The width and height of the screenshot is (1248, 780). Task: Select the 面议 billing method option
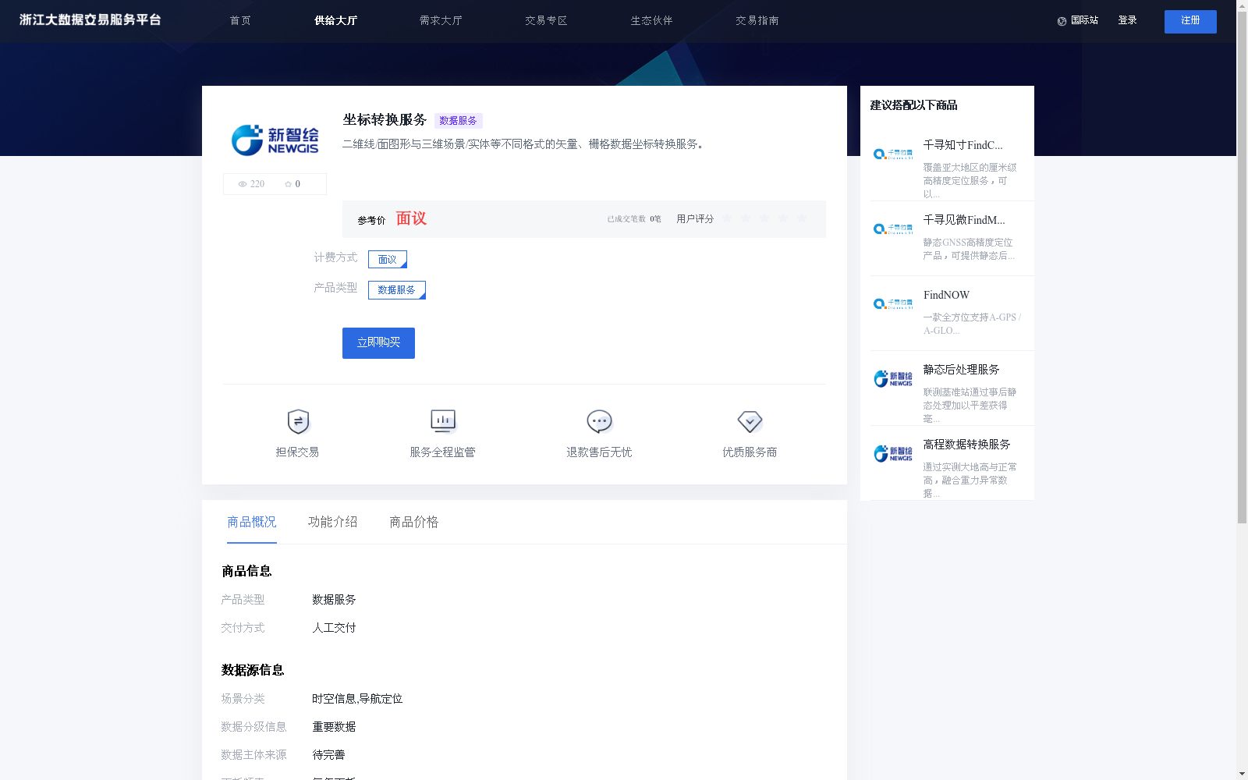tap(388, 259)
